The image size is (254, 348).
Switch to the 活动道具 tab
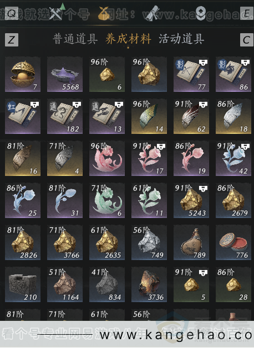(x=181, y=39)
